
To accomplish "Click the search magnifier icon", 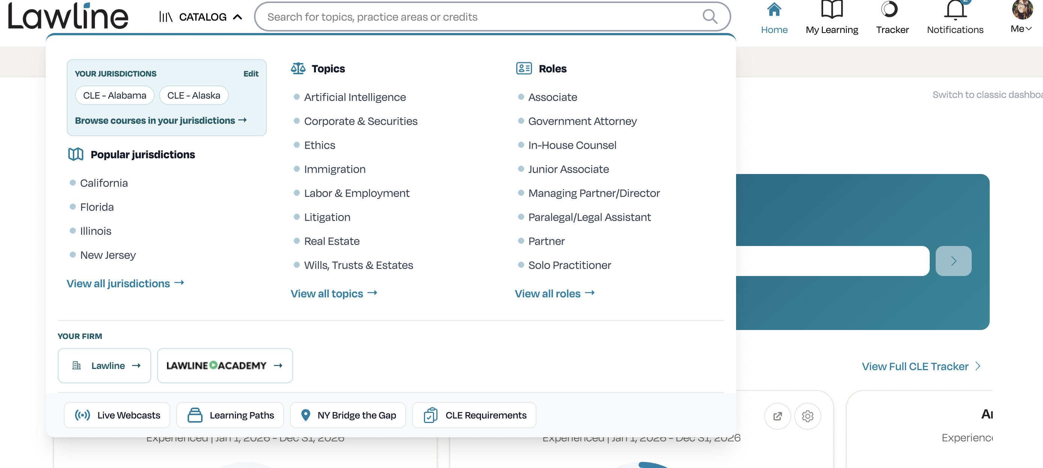I will pyautogui.click(x=709, y=17).
